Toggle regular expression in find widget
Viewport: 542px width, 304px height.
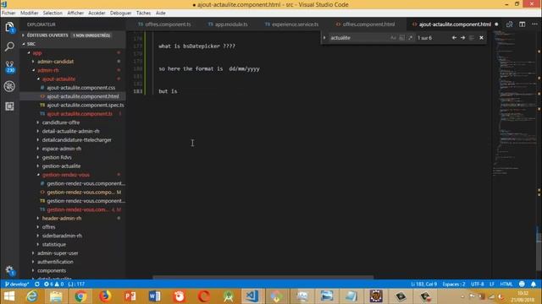tap(410, 38)
